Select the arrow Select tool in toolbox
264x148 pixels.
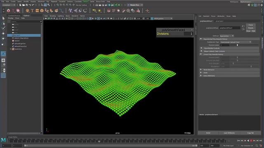(x=3, y=18)
